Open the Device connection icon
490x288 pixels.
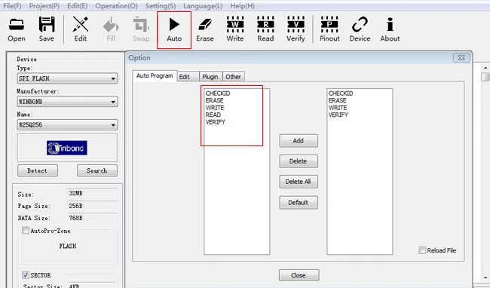[360, 29]
